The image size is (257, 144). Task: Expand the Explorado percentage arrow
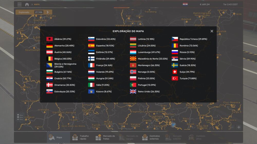point(48,12)
